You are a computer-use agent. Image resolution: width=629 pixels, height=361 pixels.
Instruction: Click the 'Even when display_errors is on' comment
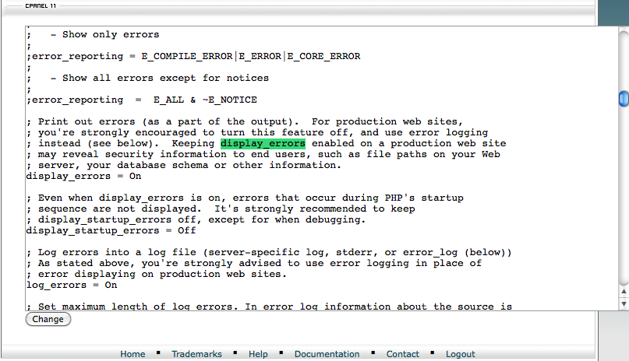[245, 198]
